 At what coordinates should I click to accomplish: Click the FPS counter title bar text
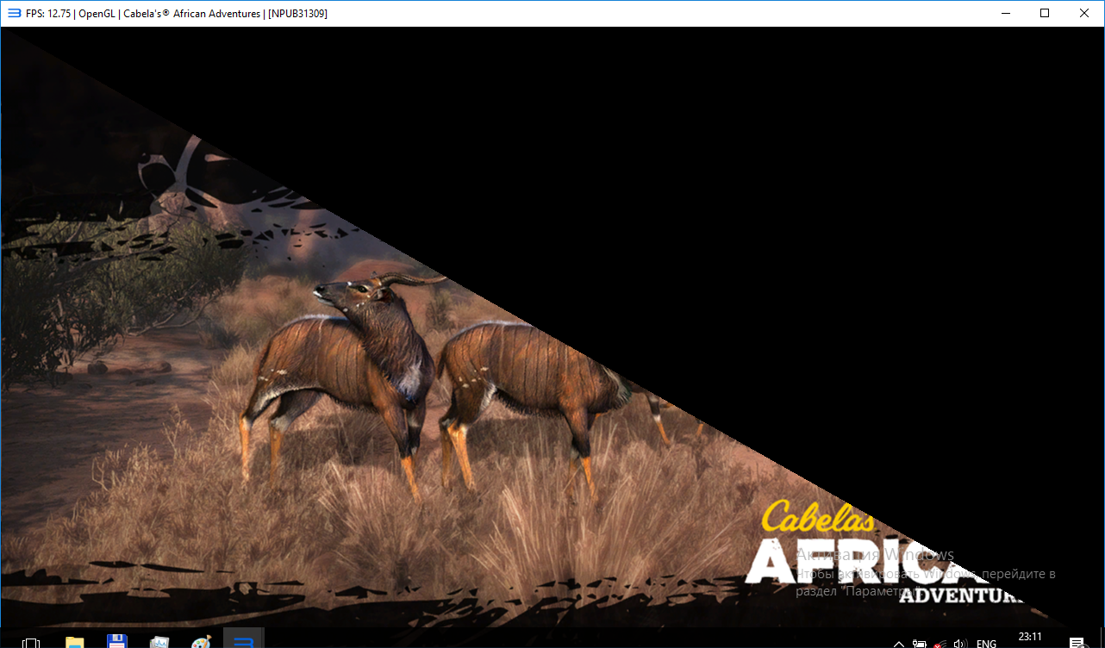pyautogui.click(x=47, y=14)
